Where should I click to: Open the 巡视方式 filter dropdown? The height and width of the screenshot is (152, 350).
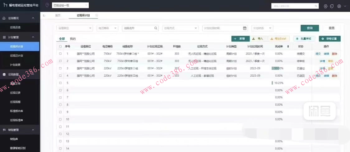click(180, 28)
